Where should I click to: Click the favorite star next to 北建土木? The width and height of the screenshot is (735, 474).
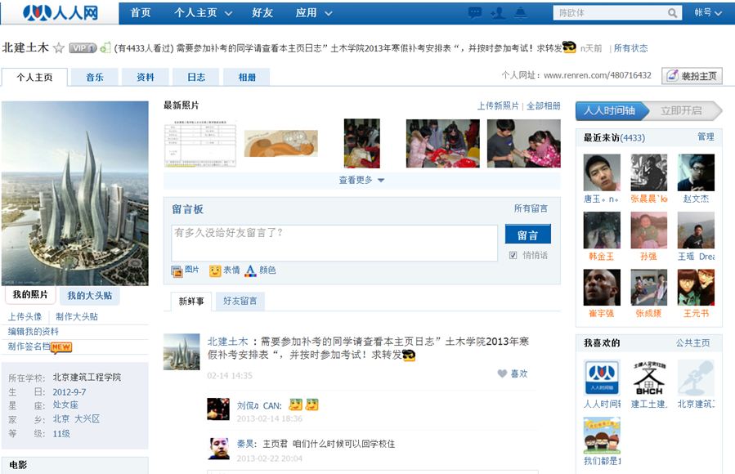59,48
